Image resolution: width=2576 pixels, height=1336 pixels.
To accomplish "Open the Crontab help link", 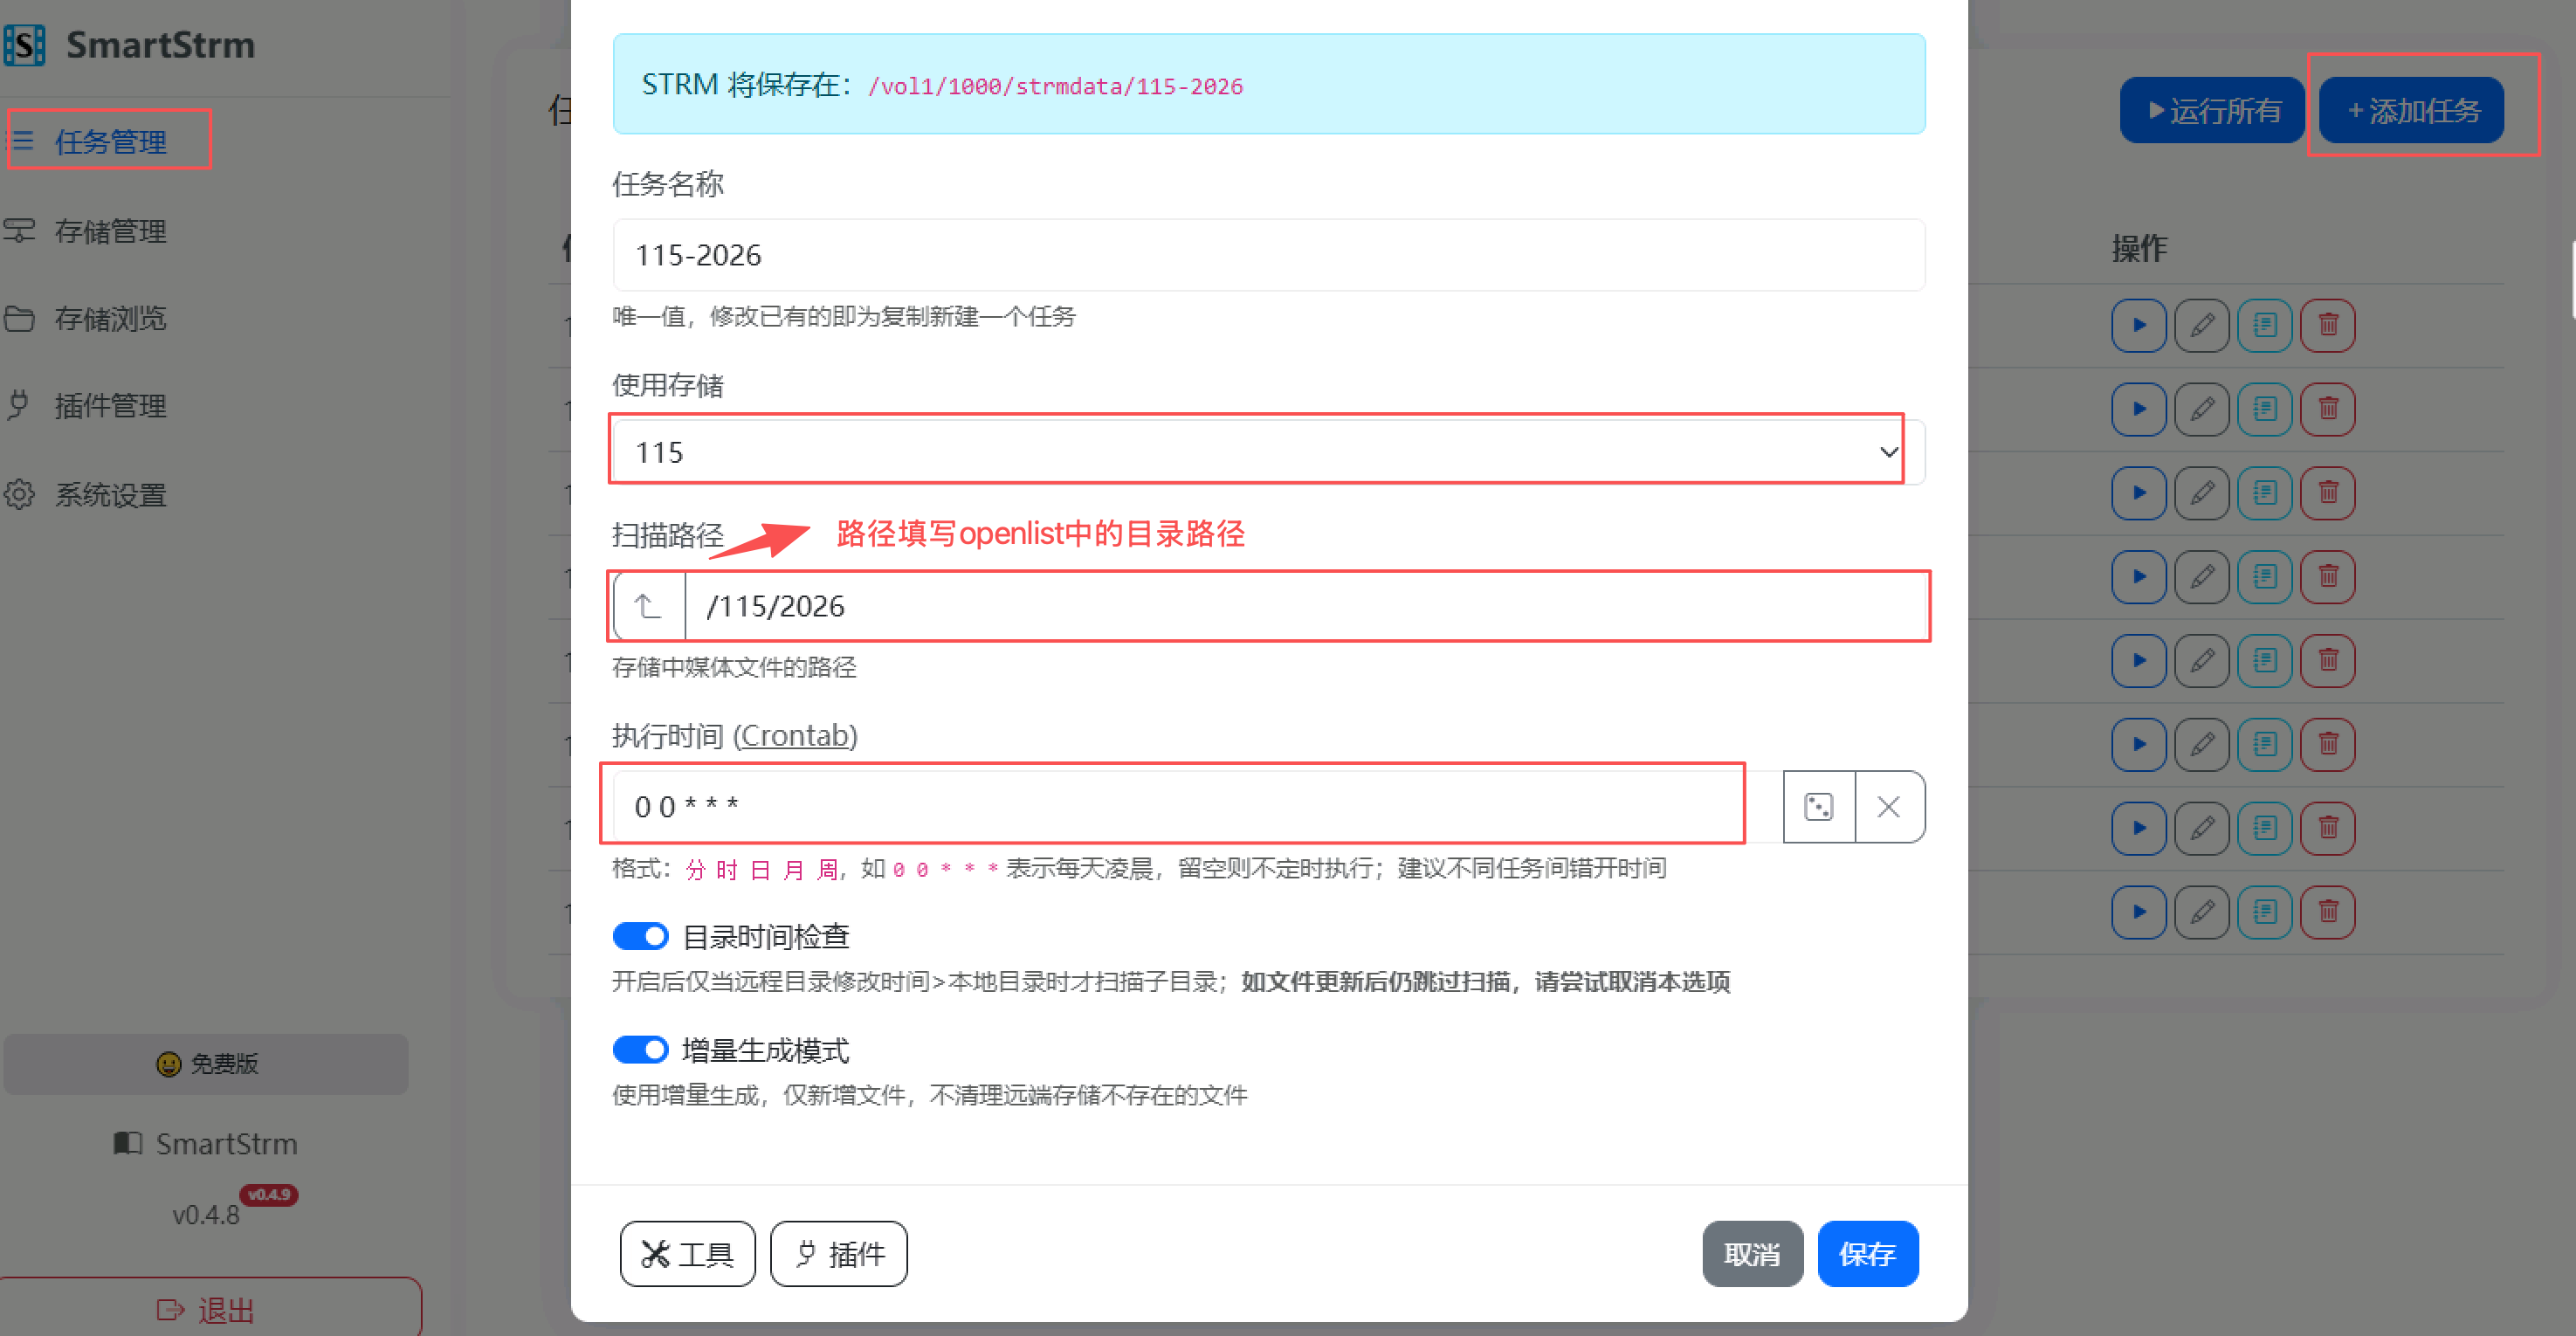I will (795, 736).
